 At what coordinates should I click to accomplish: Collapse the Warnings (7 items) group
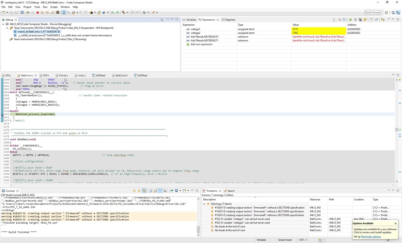click(x=204, y=204)
